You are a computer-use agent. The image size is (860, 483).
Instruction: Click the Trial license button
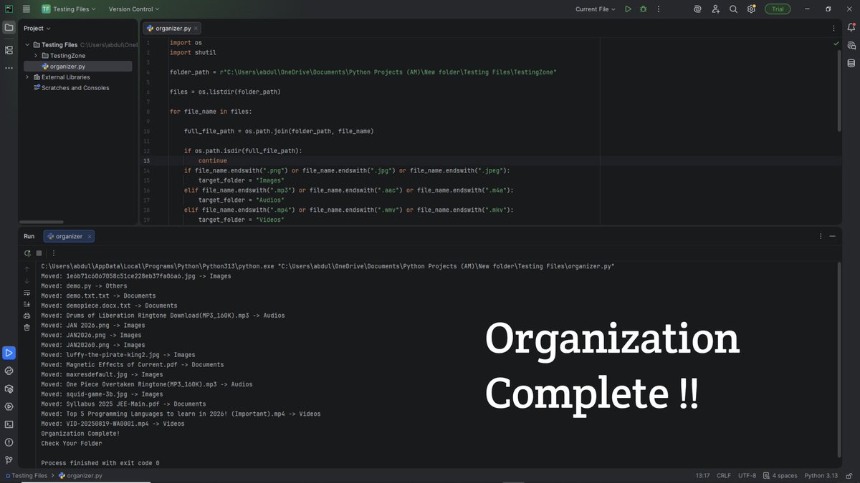coord(778,9)
